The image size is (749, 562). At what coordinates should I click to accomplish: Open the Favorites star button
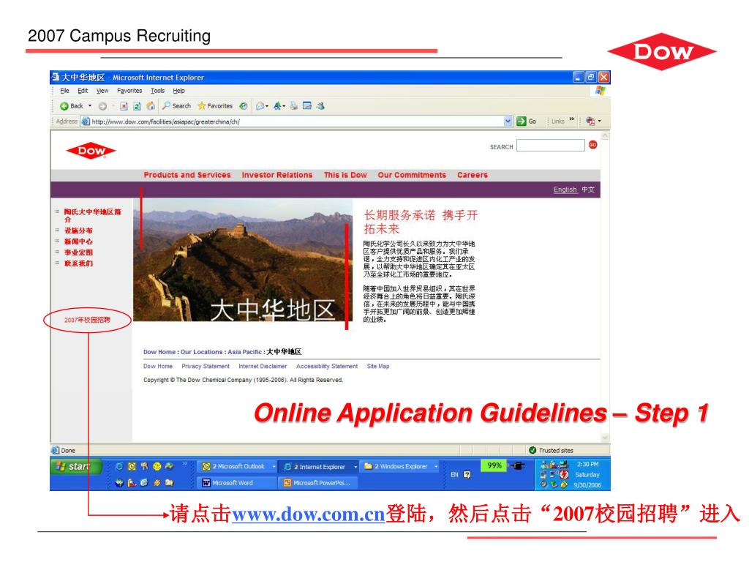[215, 106]
